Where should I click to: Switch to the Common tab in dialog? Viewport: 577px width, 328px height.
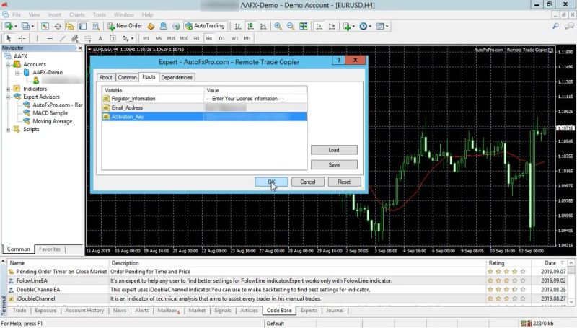point(128,77)
